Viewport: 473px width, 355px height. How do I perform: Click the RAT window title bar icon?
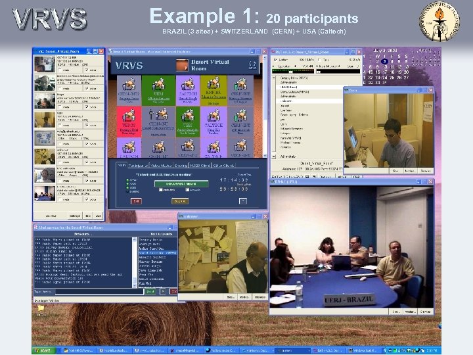coord(273,52)
